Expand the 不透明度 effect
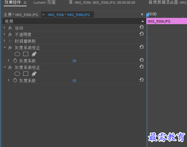Image resolution: width=187 pixels, height=147 pixels. (4, 34)
